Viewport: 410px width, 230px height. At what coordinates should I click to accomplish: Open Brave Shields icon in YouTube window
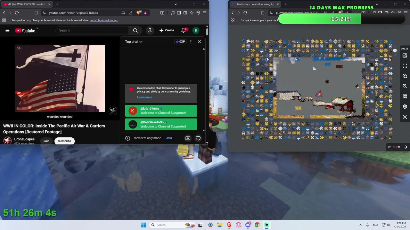click(x=138, y=13)
